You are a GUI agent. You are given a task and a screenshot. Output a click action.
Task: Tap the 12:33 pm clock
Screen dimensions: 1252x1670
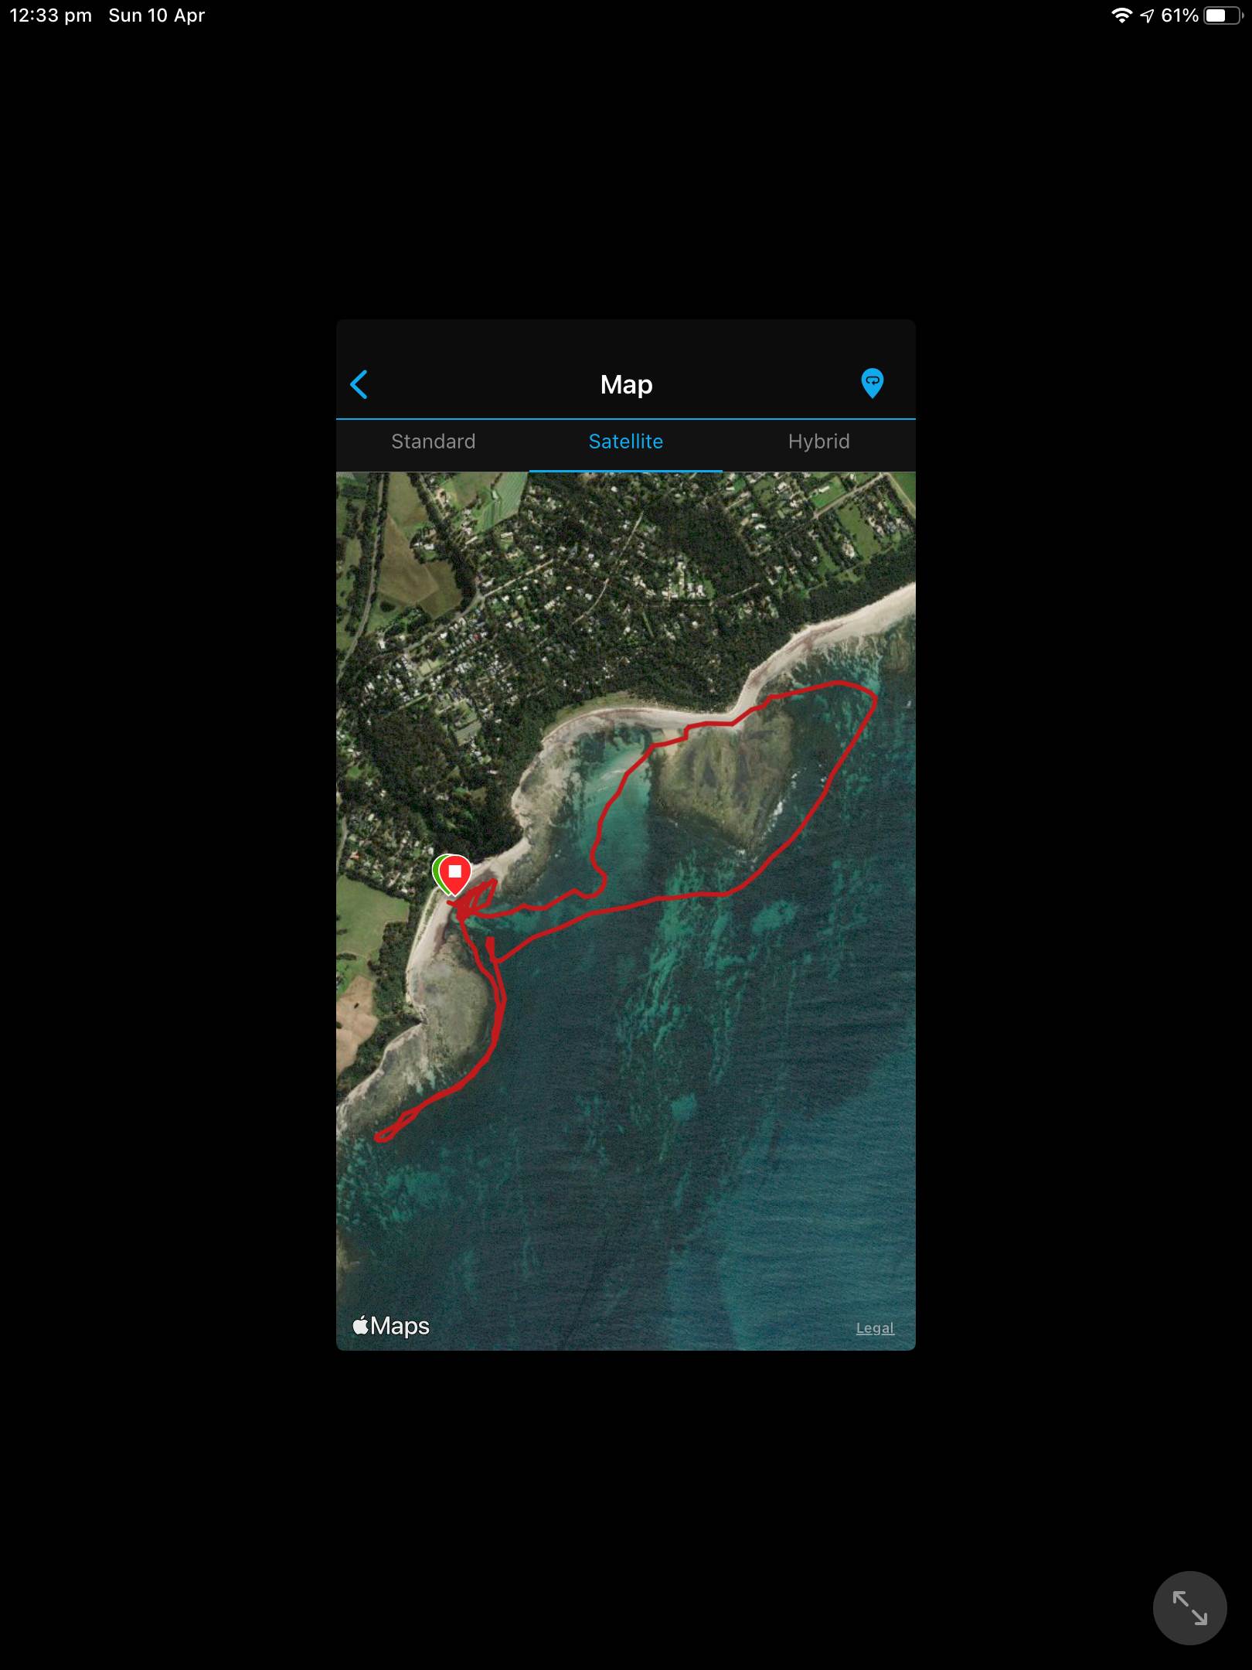point(51,15)
